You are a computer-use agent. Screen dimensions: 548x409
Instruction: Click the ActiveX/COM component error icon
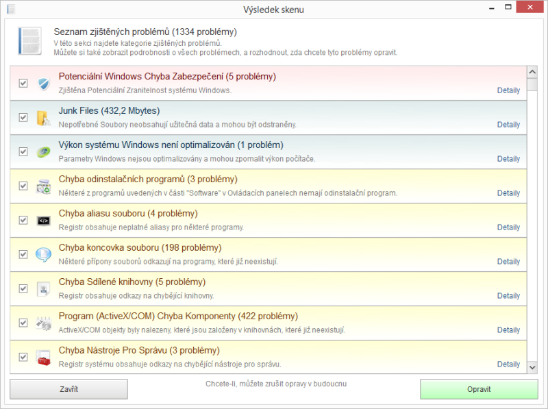(x=43, y=323)
